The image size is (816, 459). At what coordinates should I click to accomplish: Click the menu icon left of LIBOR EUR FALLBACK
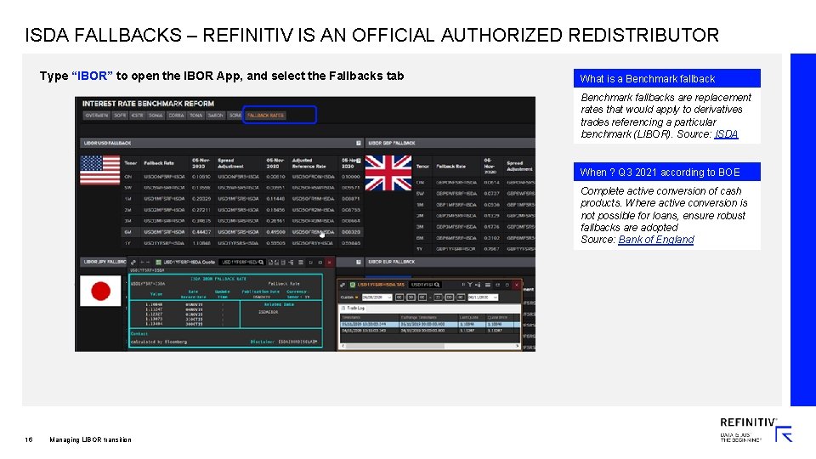coord(359,262)
